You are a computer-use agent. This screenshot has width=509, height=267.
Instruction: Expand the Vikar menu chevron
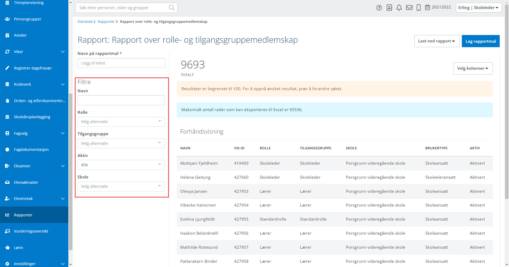[63, 52]
